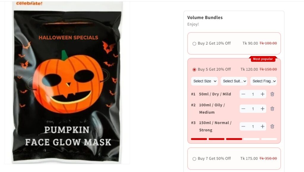Image resolution: width=304 pixels, height=172 pixels.
Task: Click the bundle progress bar
Action: click(234, 139)
